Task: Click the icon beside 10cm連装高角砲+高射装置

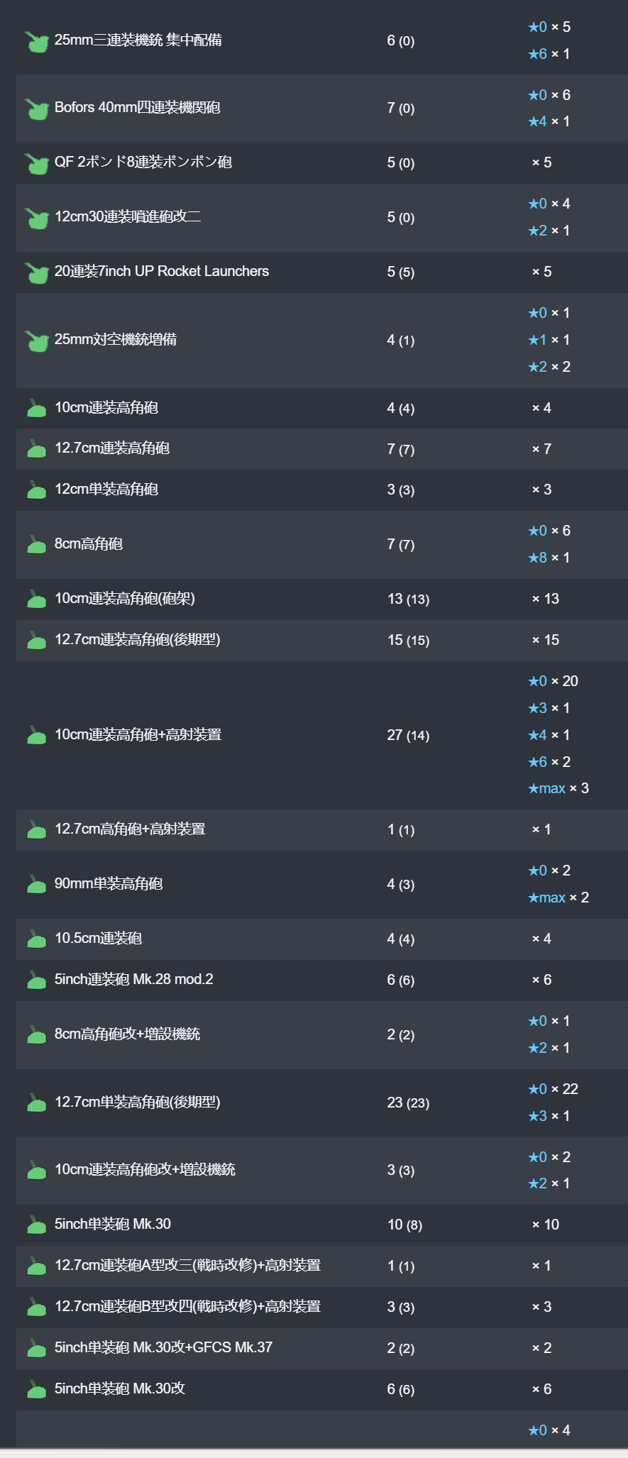Action: pyautogui.click(x=36, y=735)
